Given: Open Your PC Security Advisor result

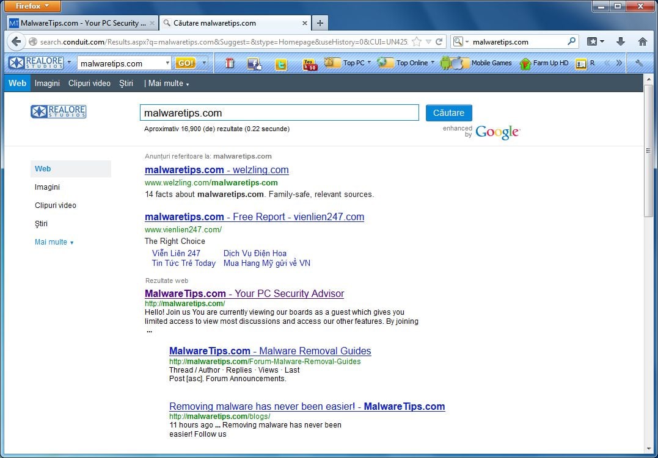Looking at the screenshot, I should (x=244, y=293).
